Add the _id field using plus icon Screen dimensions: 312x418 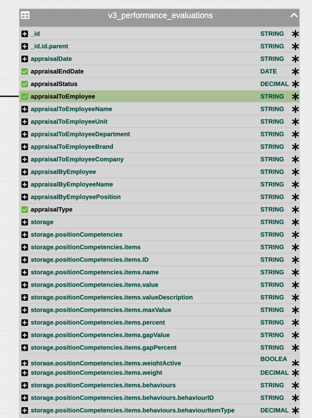25,34
